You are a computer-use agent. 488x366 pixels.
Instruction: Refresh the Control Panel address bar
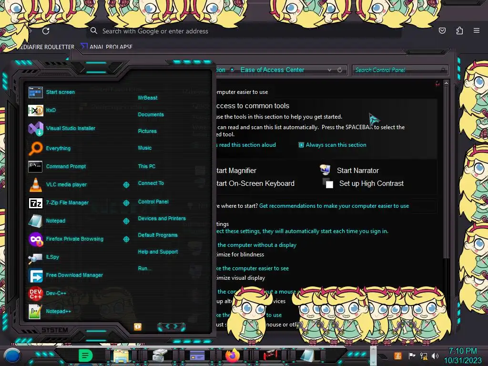click(340, 70)
